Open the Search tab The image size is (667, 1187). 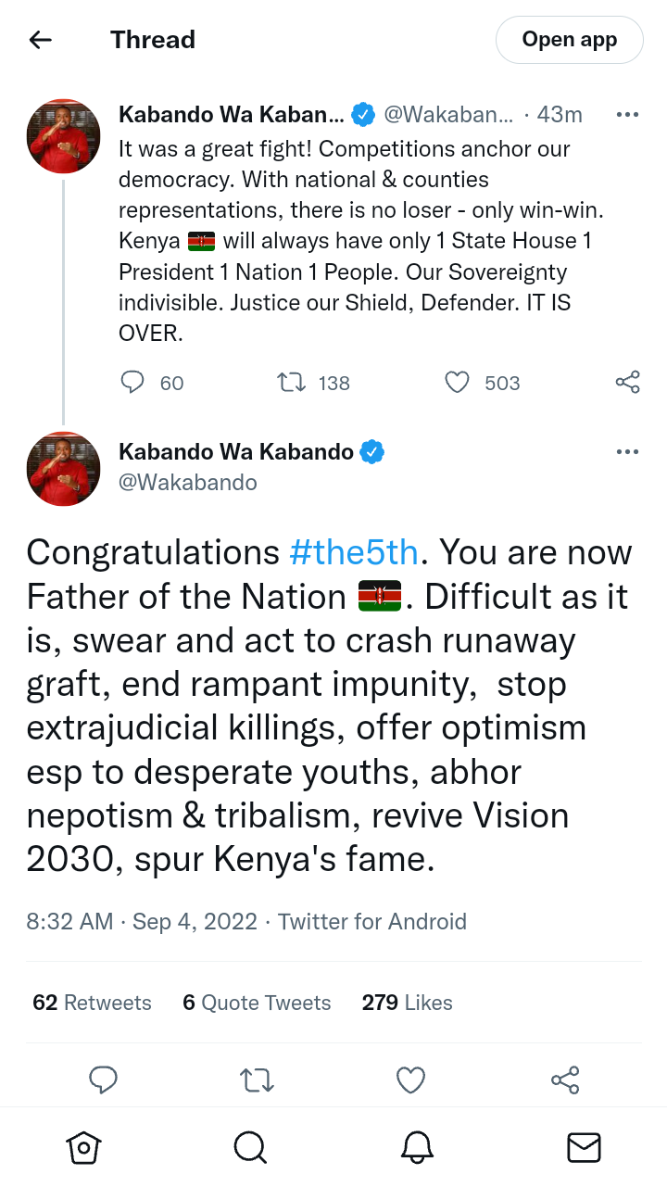coord(250,1147)
